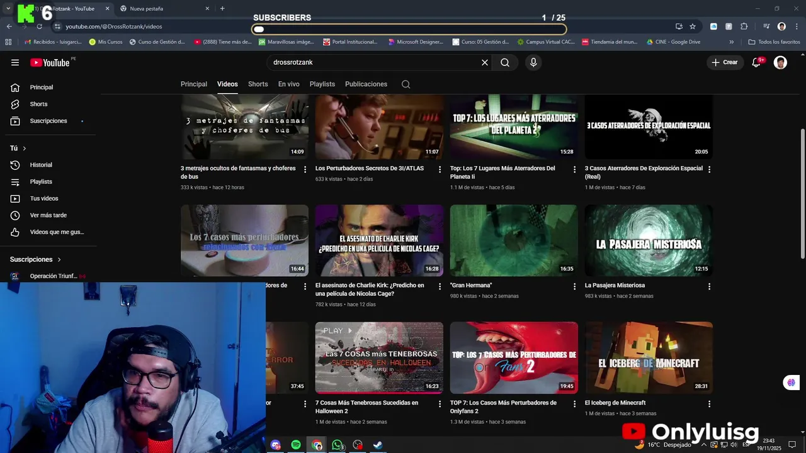Search within channel using the tab magnifier

click(406, 84)
